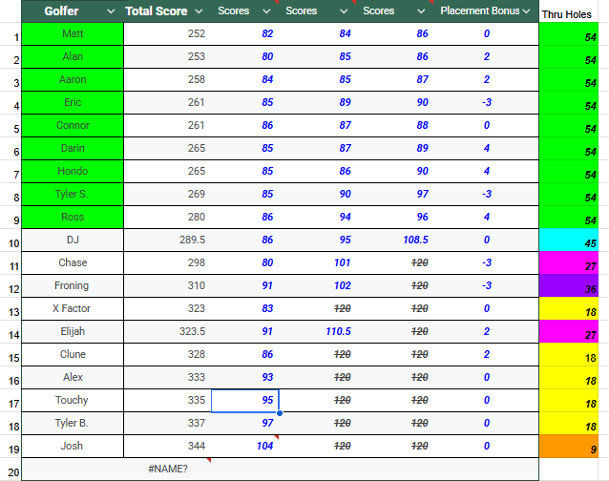
Task: Select the Darin name cell
Action: pyautogui.click(x=73, y=148)
